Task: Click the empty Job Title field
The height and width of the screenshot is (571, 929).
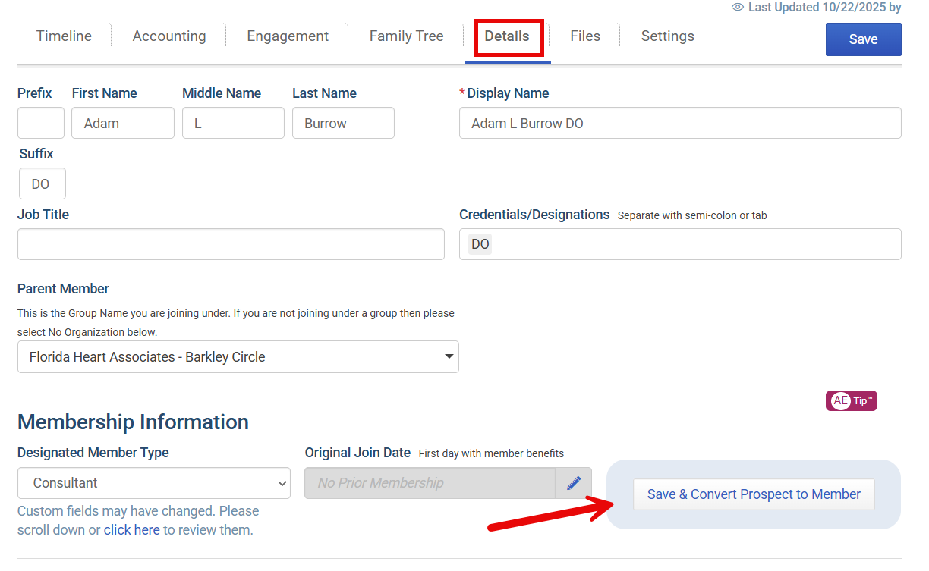Action: coord(231,244)
